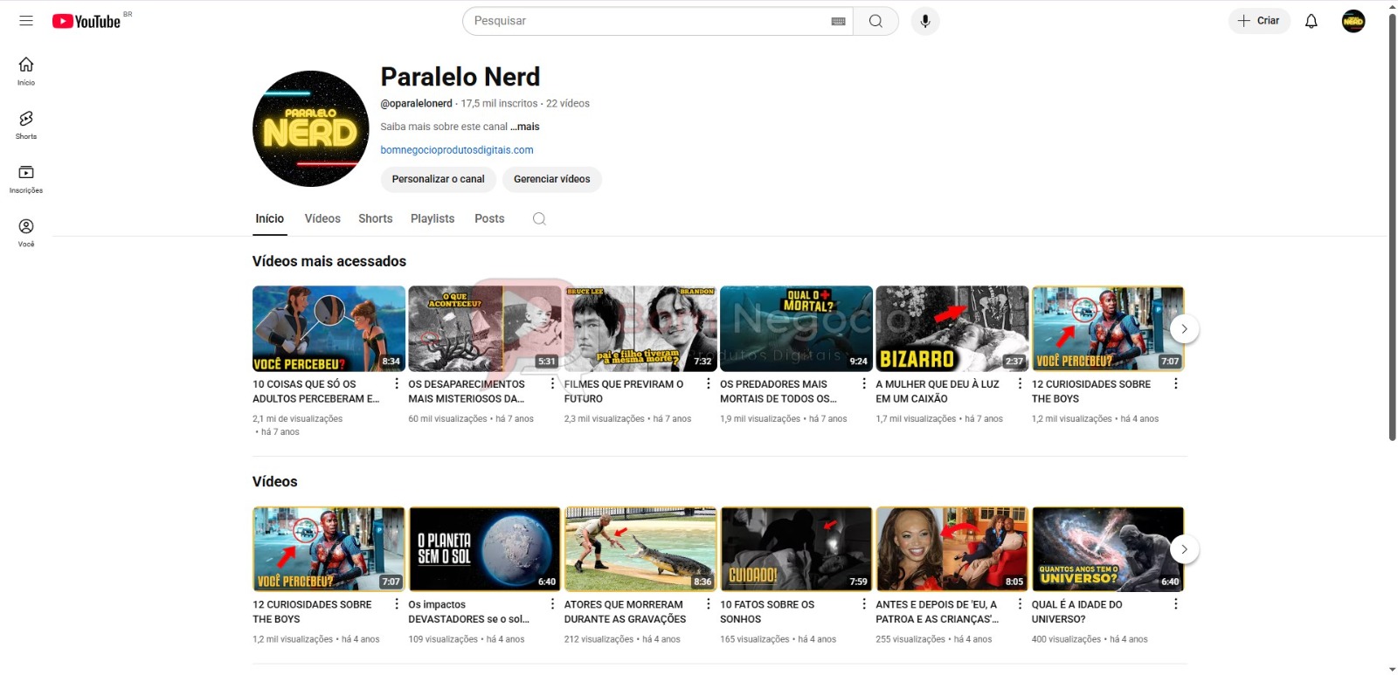Screen dimensions: 1398x675
Task: Open Início in the sidebar
Action: (x=26, y=71)
